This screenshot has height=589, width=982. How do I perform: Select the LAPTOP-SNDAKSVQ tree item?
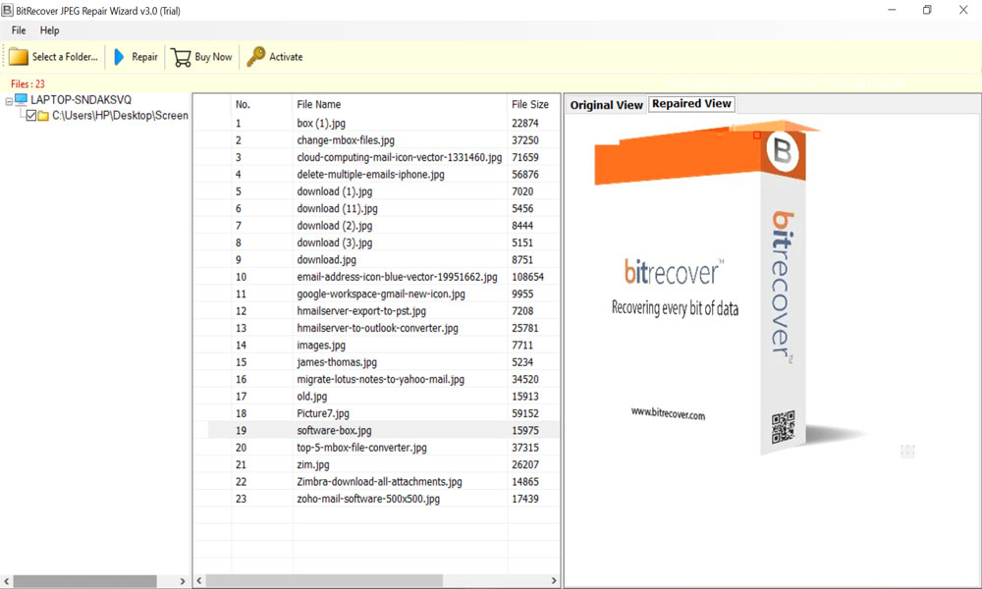click(x=81, y=99)
